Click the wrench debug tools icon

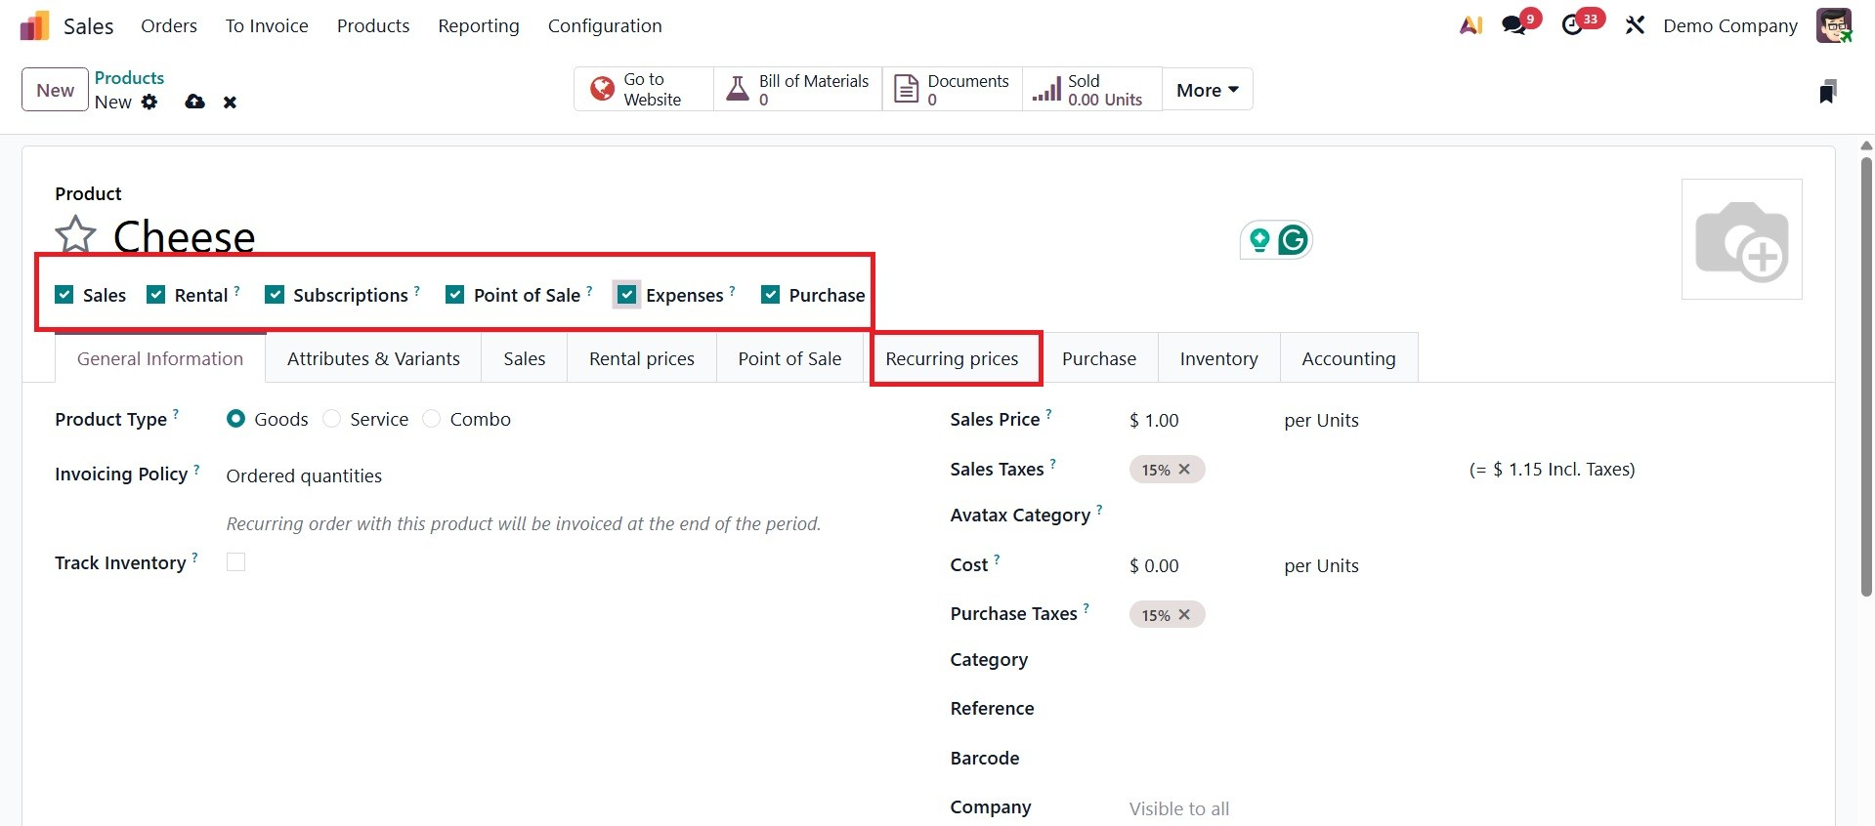coord(1635,25)
